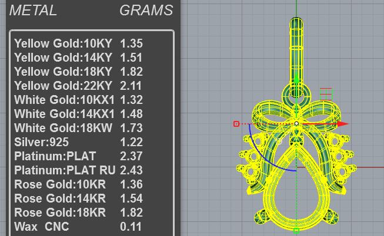Image resolution: width=384 pixels, height=236 pixels.
Task: Open the small gumball menu circle
Action: coord(279,141)
